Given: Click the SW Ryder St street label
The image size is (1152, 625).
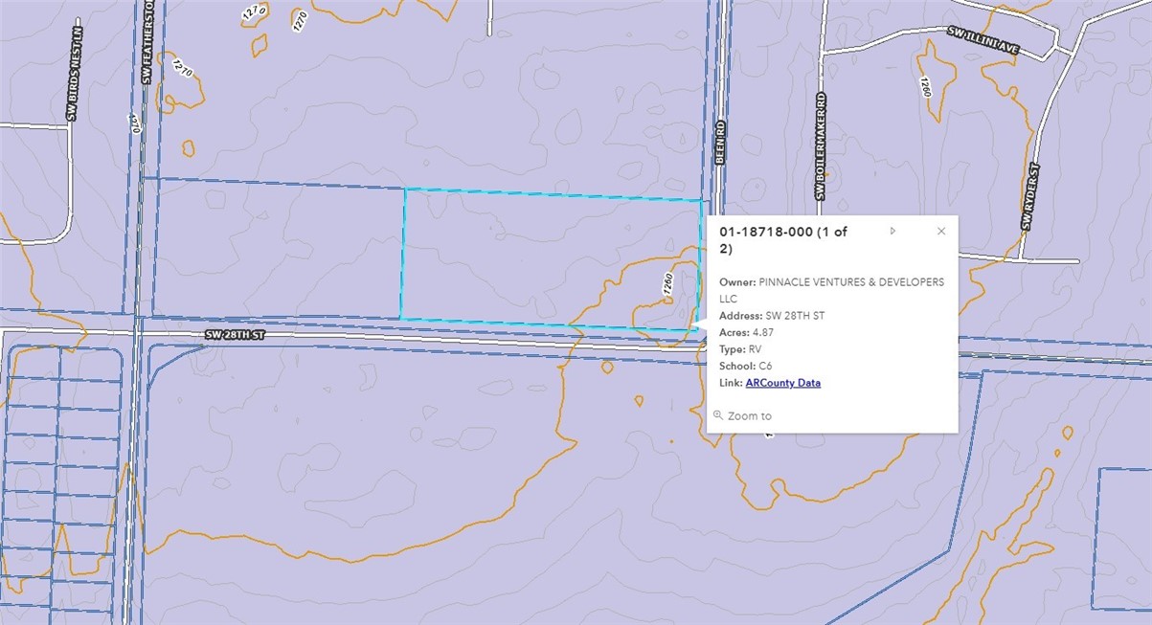Looking at the screenshot, I should point(1031,196).
